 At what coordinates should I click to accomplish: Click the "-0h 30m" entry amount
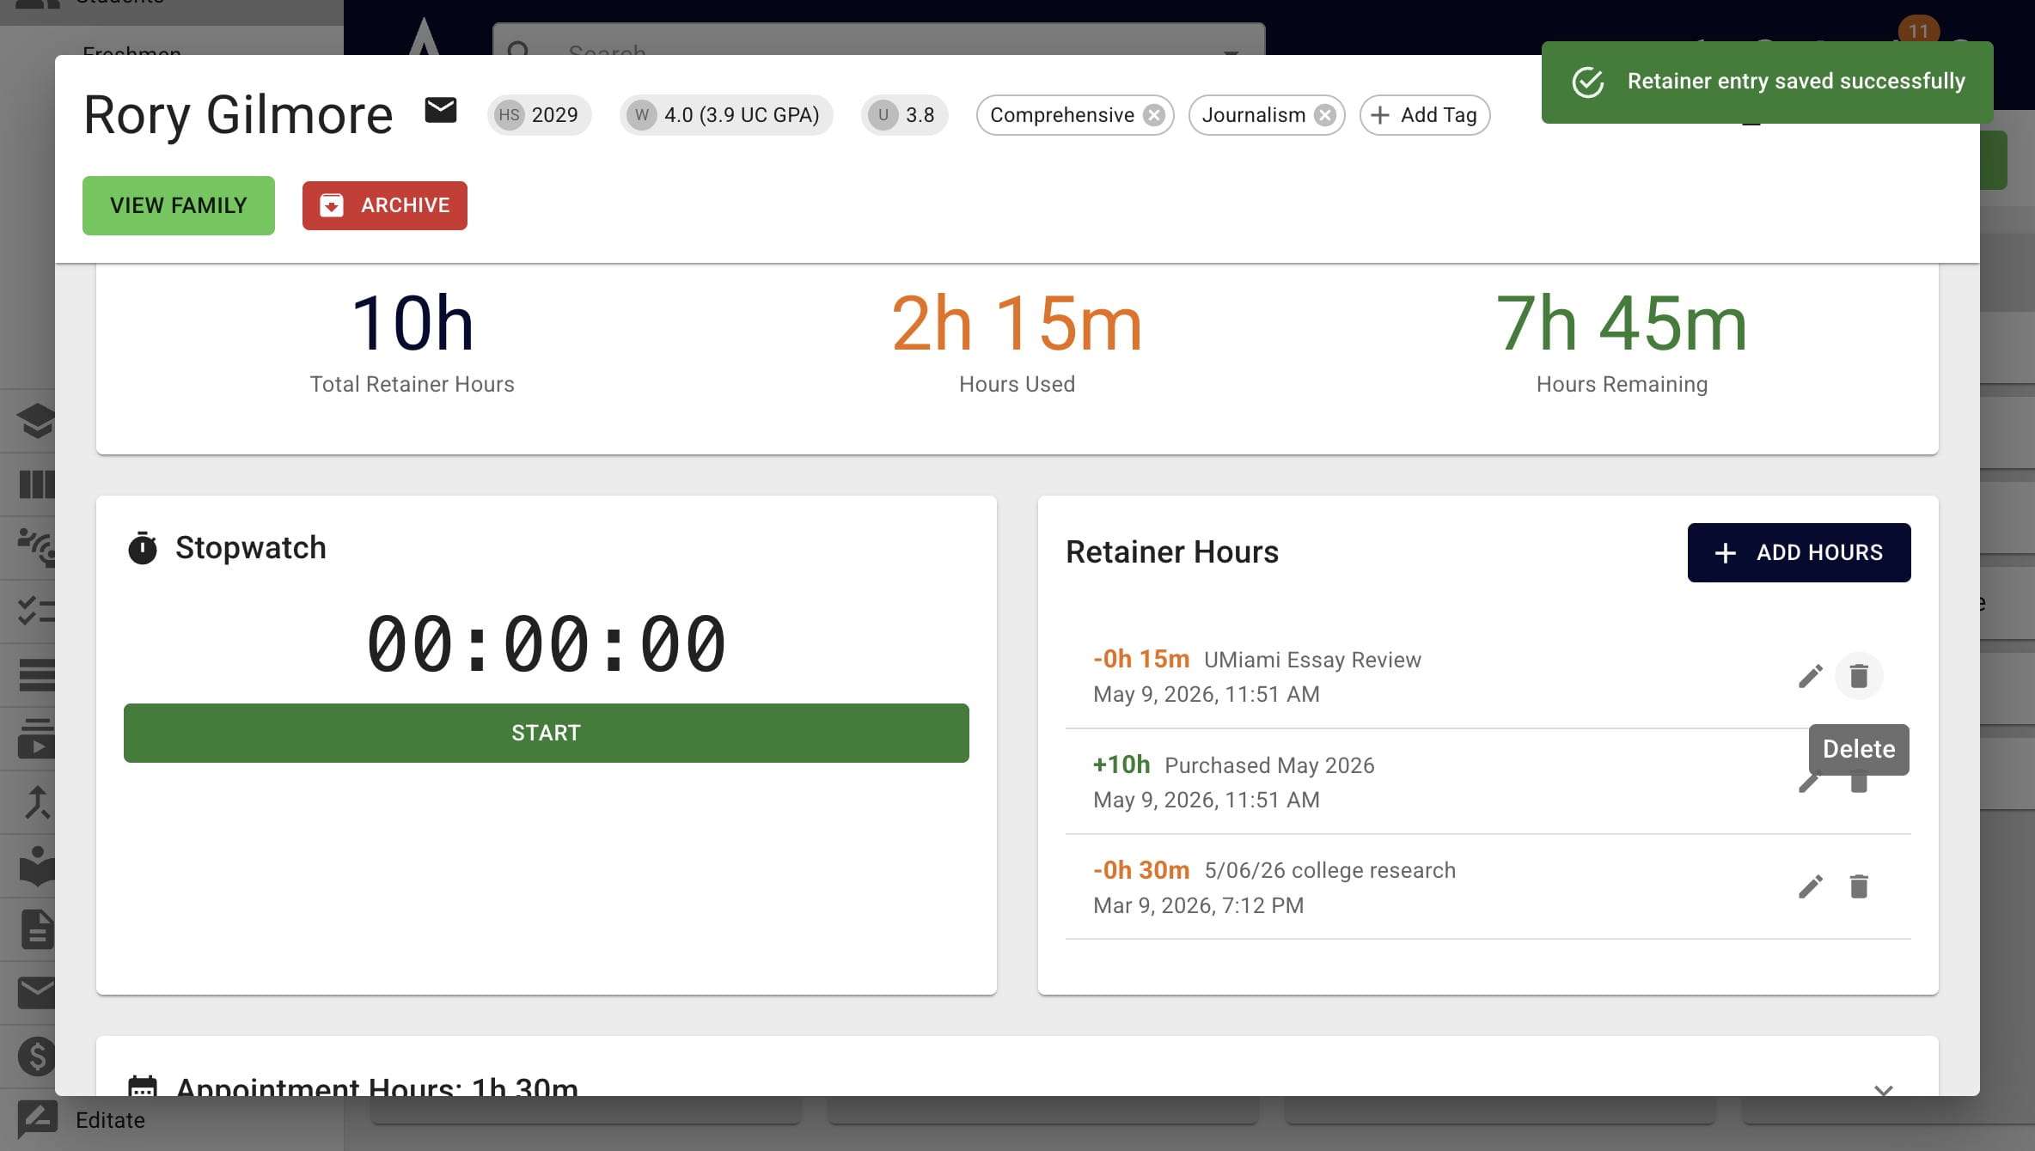pos(1141,870)
